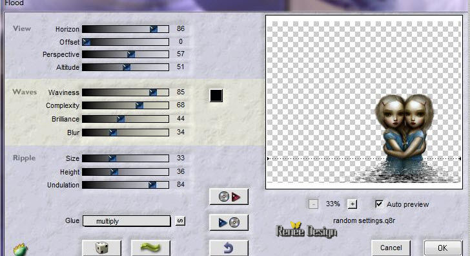Click the Blur slider handle
The width and height of the screenshot is (470, 256).
coord(113,133)
